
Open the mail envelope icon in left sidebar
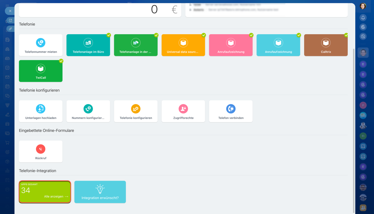click(x=7, y=77)
